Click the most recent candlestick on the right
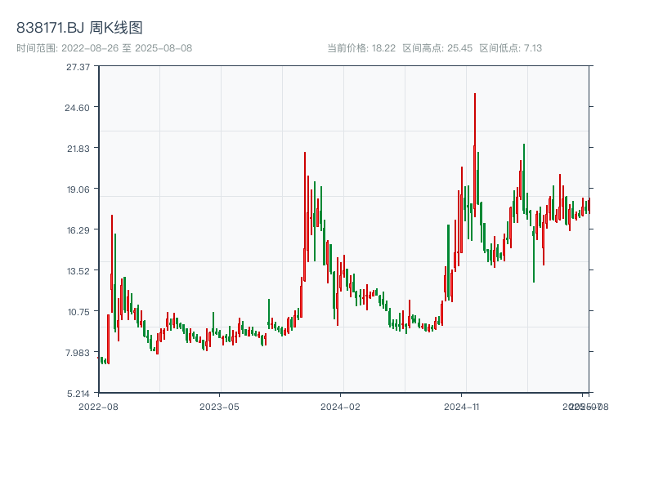Viewport: 654px width, 490px height. [590, 204]
